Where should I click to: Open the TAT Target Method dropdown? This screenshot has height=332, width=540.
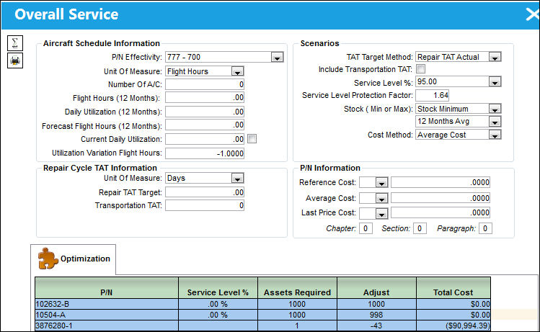point(495,57)
